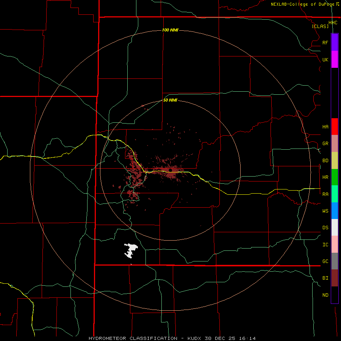Click the HYDROMETEOR CLASSIFICATION title text
Screen dimensions: 341x341
(x=133, y=338)
